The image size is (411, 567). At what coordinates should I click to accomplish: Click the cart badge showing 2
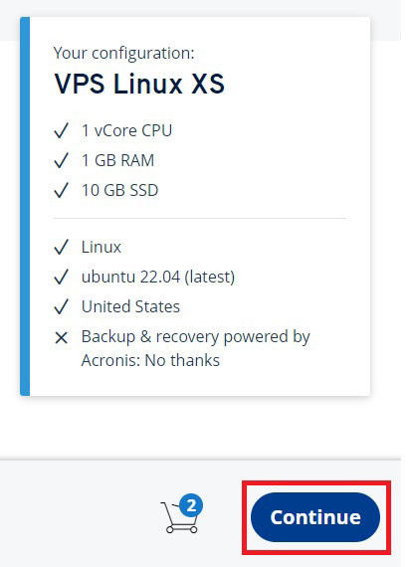click(x=191, y=505)
